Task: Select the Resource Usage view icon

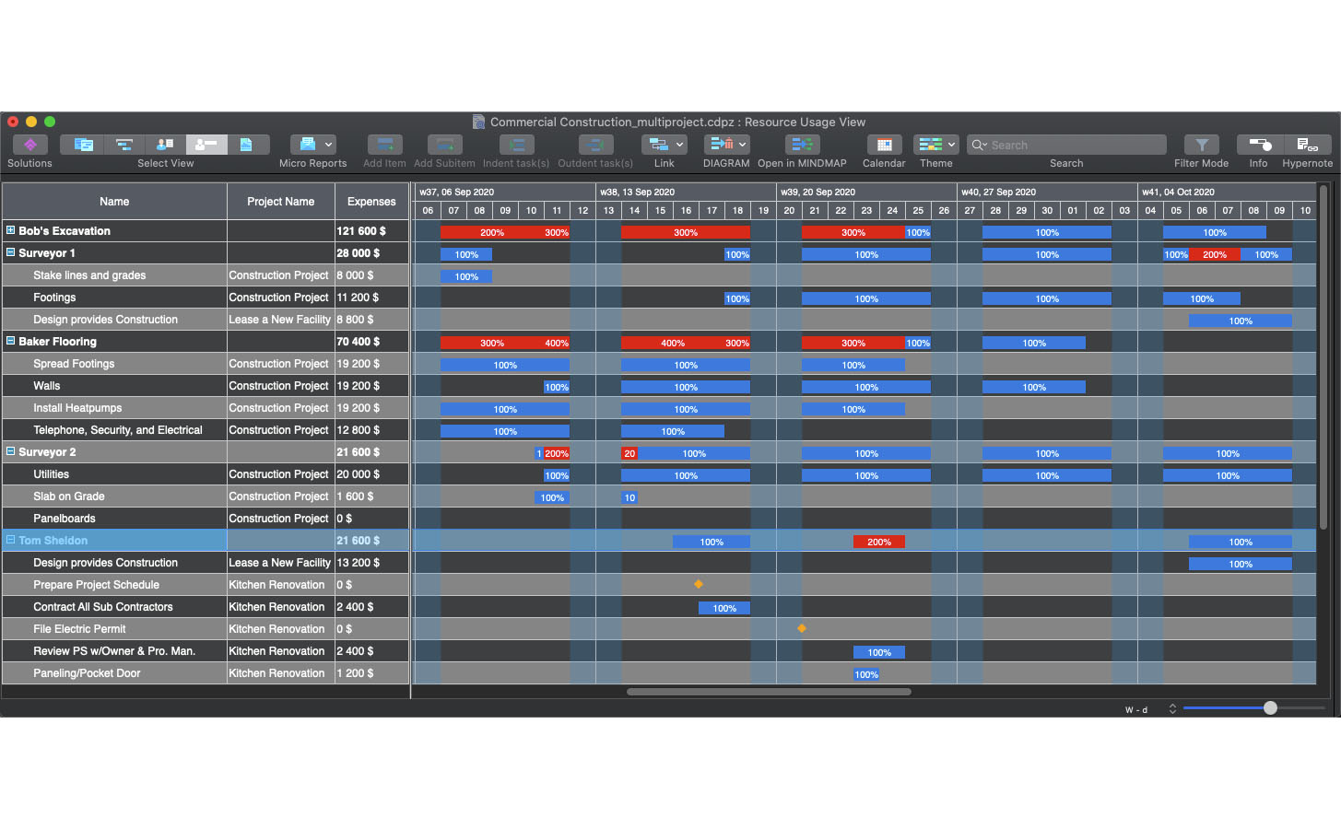Action: pos(206,145)
